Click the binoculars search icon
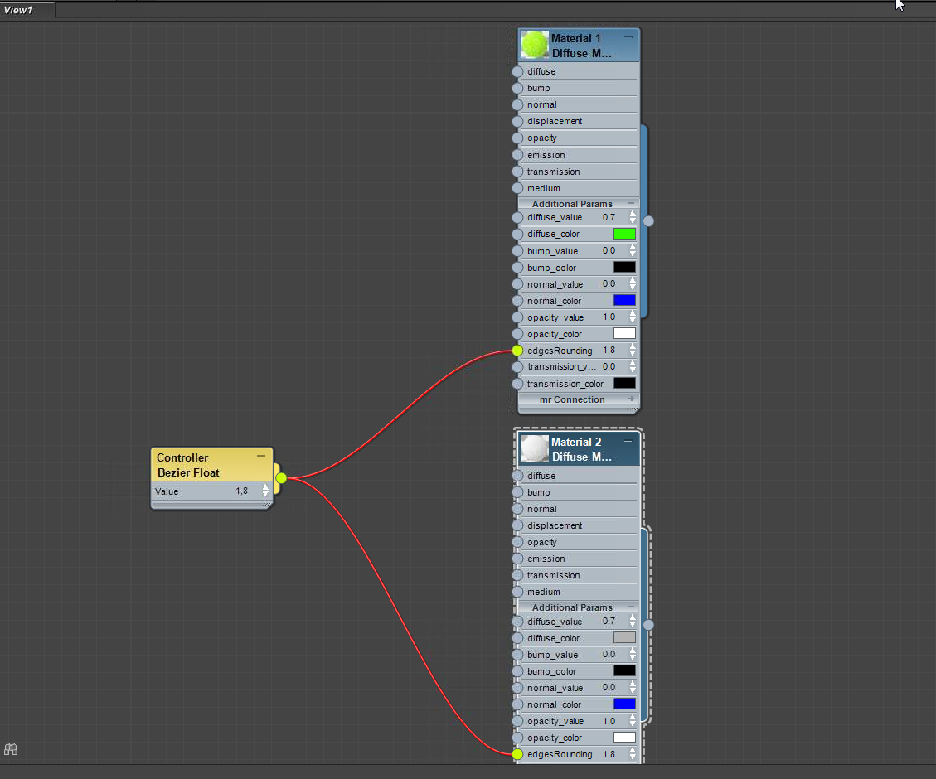936x779 pixels. tap(11, 748)
